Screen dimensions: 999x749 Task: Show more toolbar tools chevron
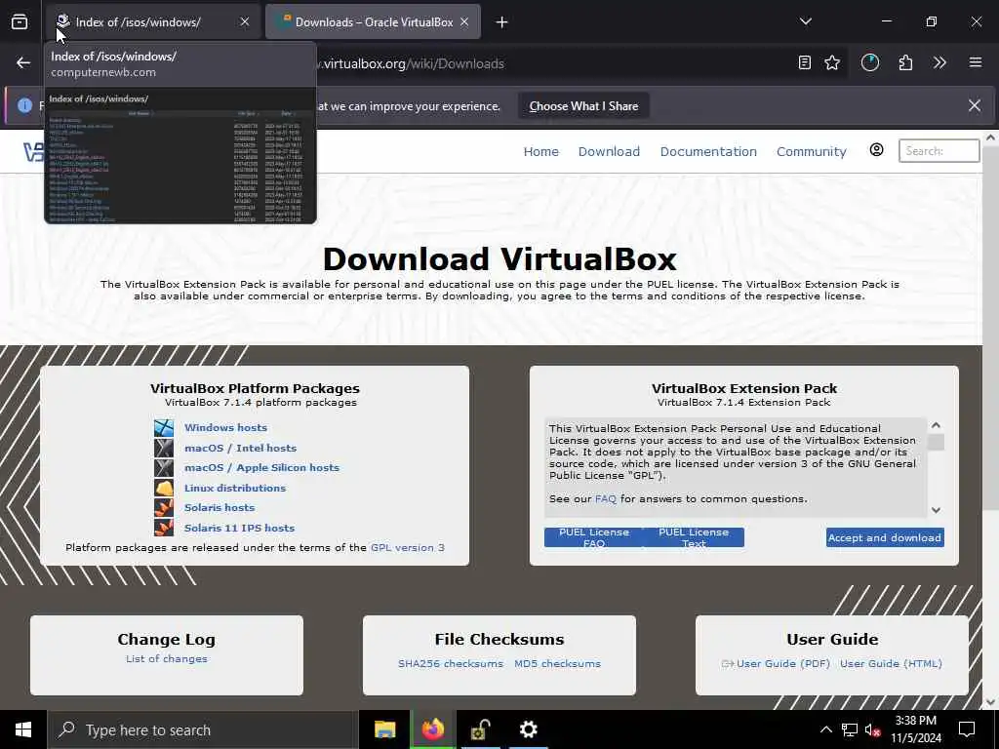[x=939, y=62]
